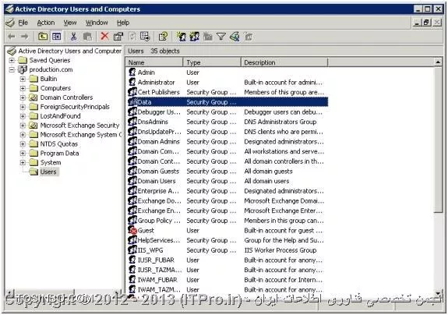Sort by the Name column header
This screenshot has height=315, width=448.
(x=154, y=62)
